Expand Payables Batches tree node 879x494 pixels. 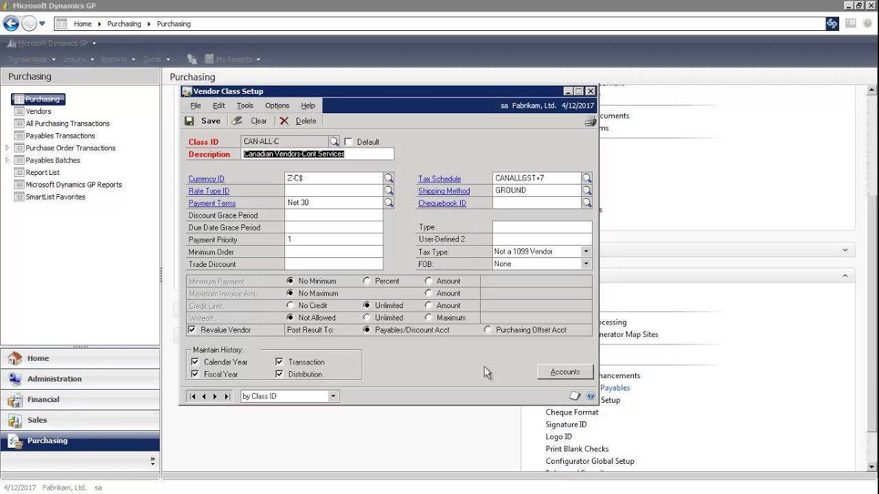point(8,161)
